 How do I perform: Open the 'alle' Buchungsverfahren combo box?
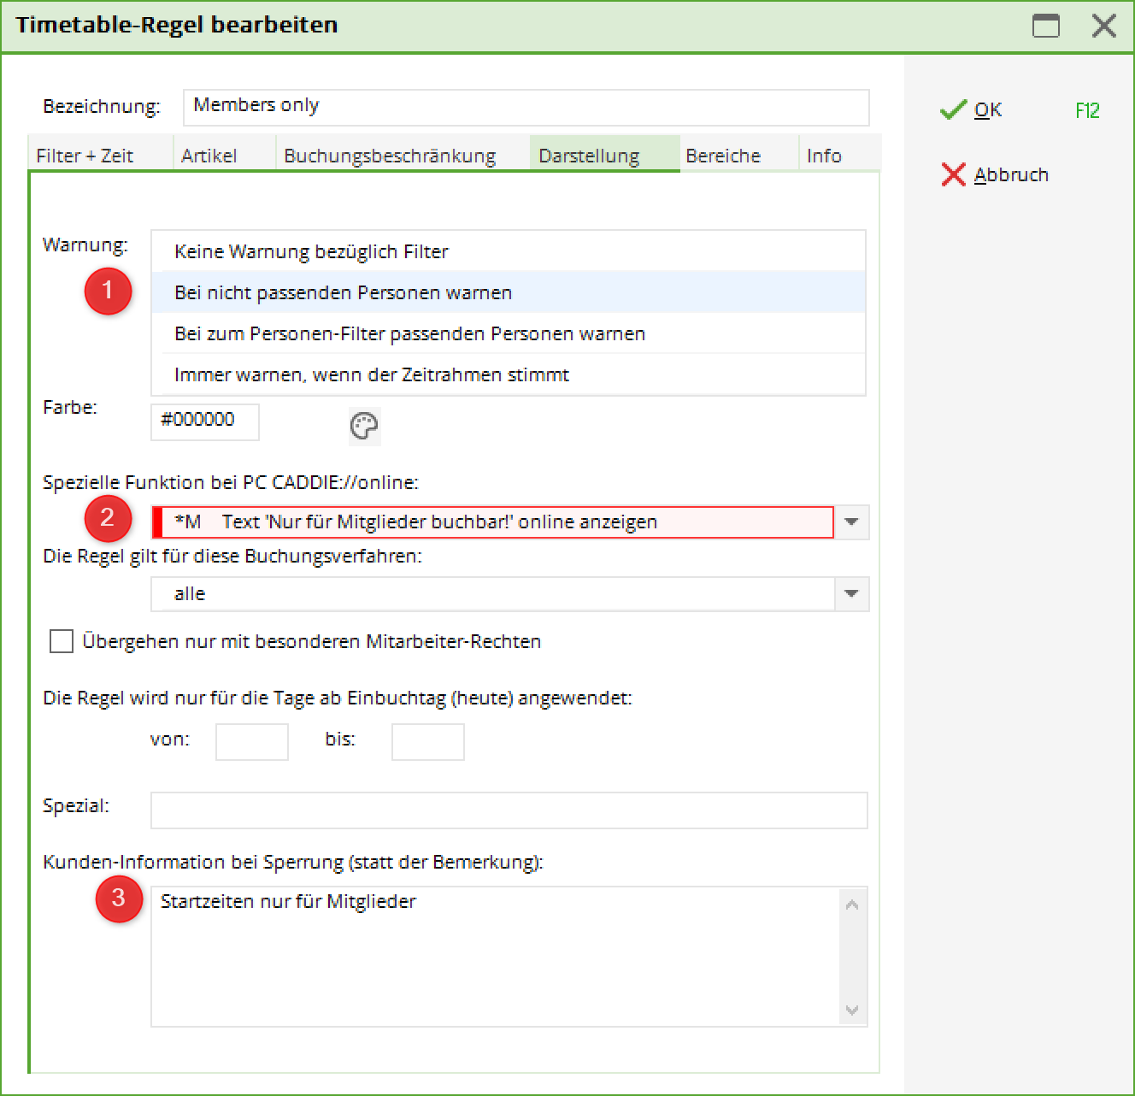coord(492,594)
